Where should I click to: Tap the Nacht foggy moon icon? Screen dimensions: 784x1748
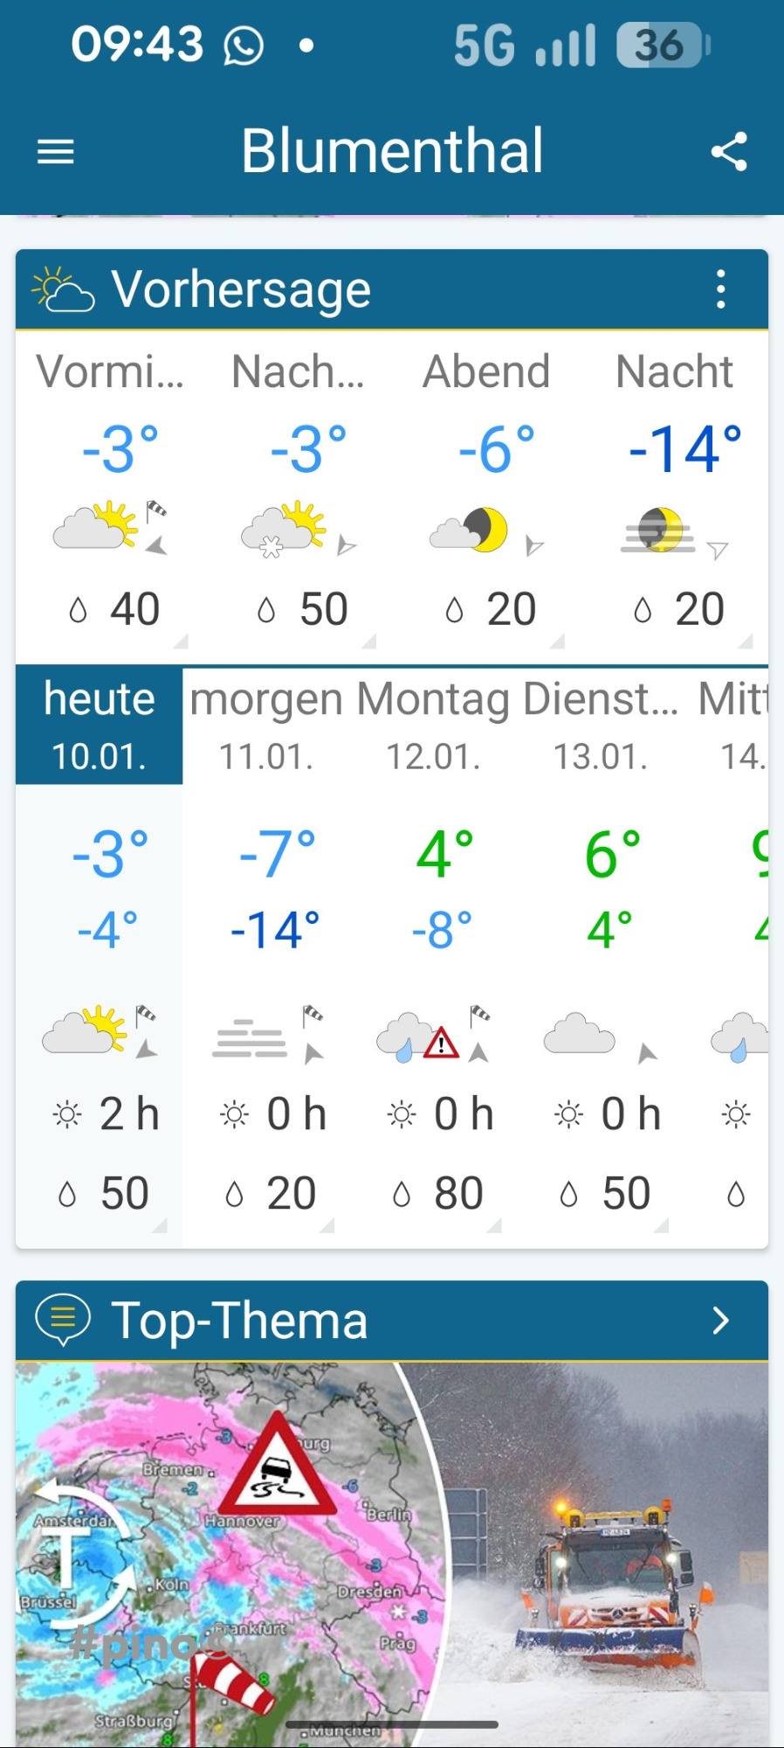[x=659, y=531]
